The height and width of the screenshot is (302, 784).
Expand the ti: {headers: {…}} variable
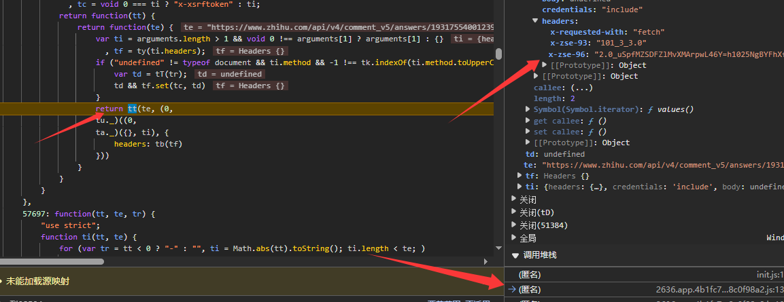[x=520, y=187]
